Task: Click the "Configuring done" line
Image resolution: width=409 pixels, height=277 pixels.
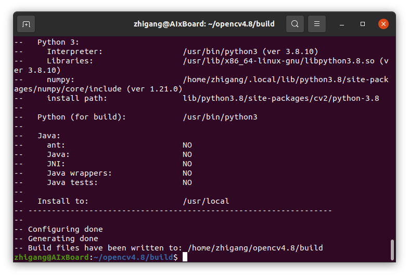Action: coord(65,229)
